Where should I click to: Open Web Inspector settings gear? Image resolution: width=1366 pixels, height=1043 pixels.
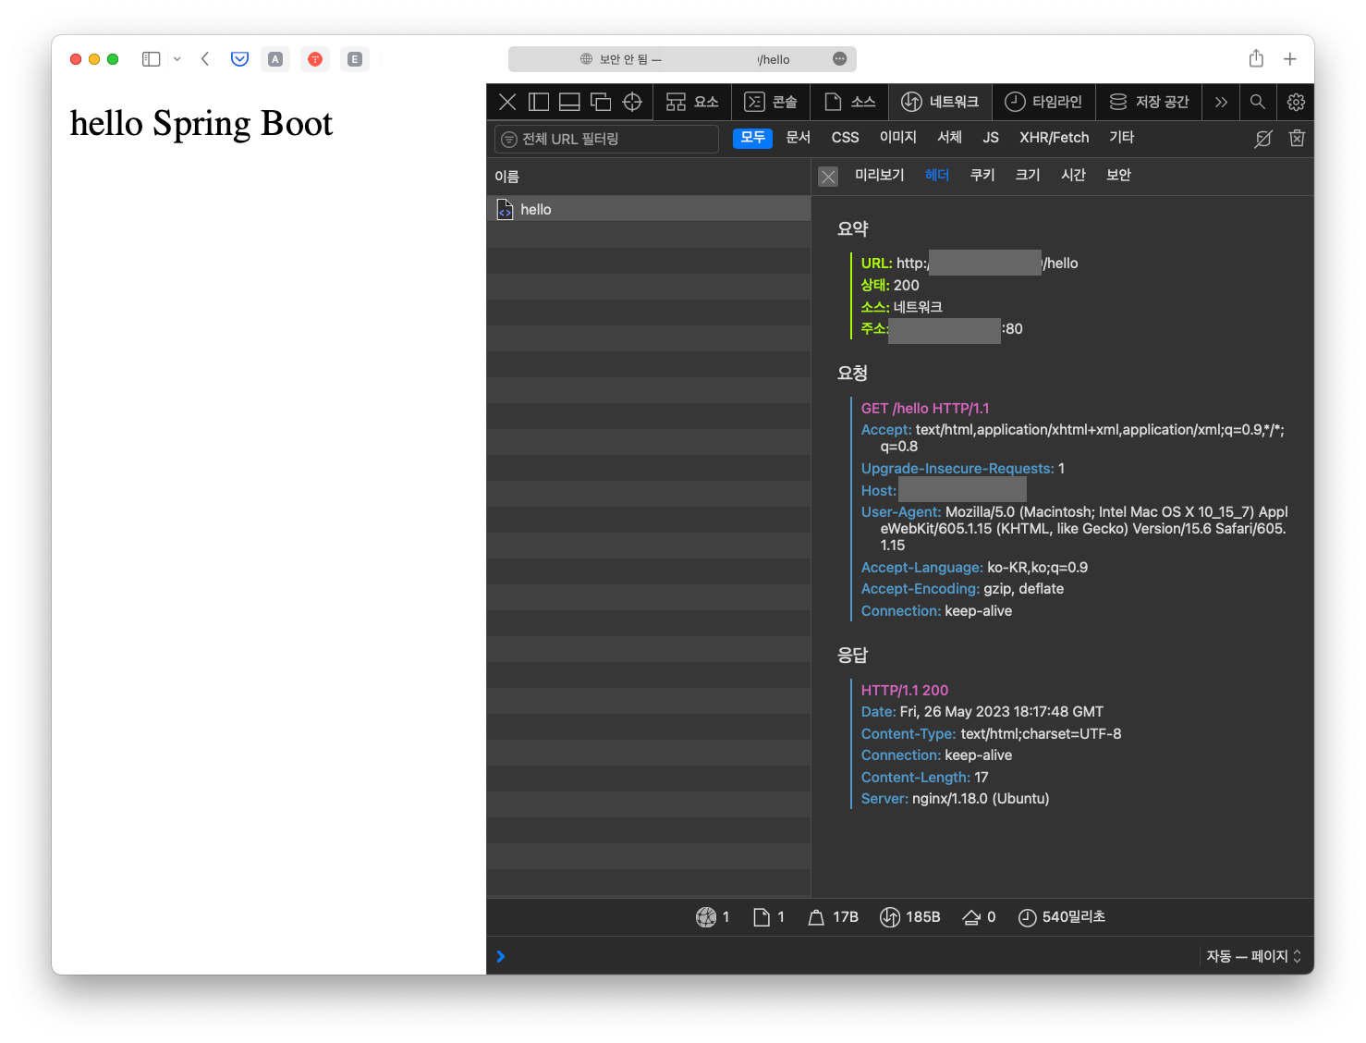pos(1296,102)
